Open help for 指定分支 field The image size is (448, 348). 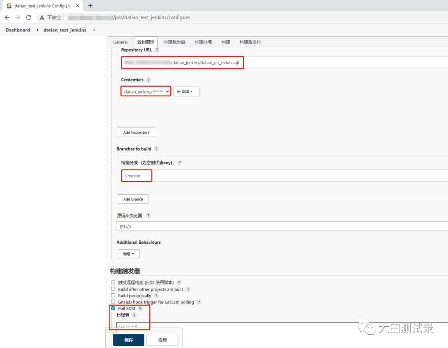pyautogui.click(x=180, y=163)
